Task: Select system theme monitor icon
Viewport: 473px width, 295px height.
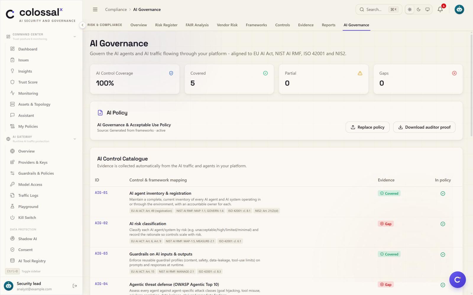Action: [427, 9]
